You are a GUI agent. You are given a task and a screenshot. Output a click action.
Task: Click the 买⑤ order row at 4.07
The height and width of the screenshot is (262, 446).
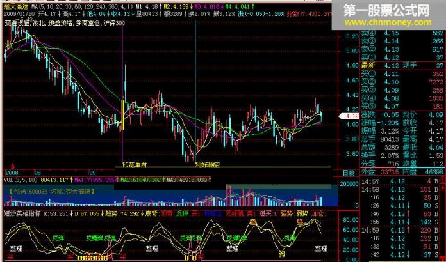tap(402, 107)
